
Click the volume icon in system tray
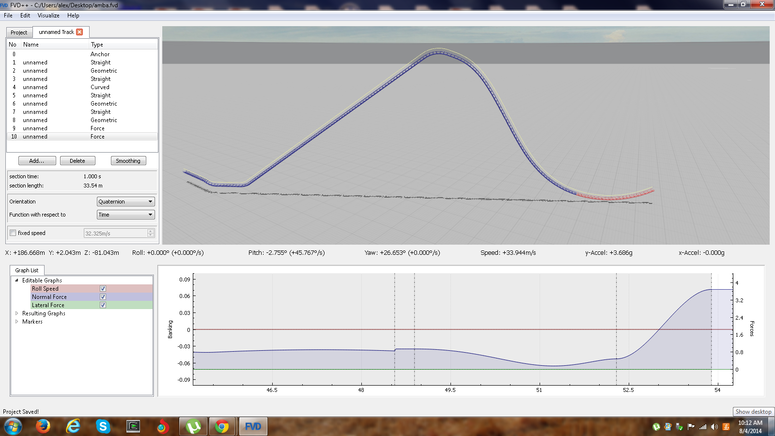(x=714, y=427)
